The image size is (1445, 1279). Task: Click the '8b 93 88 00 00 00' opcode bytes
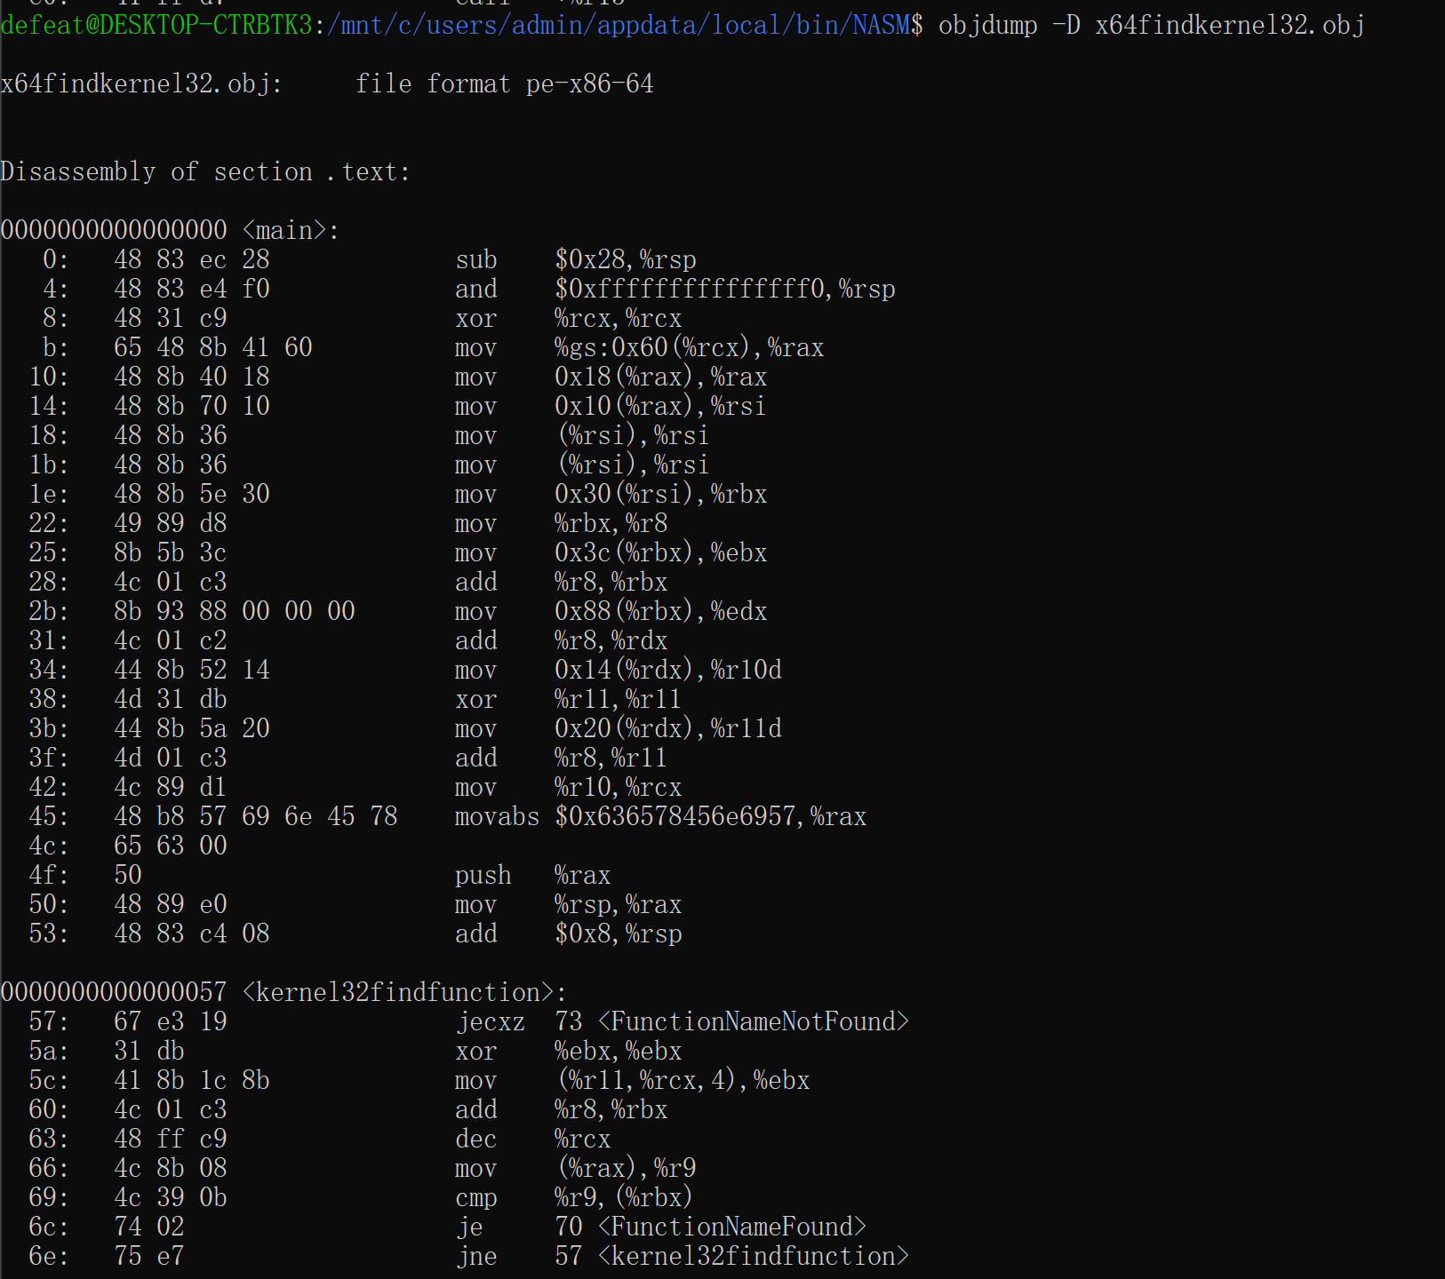pos(234,612)
